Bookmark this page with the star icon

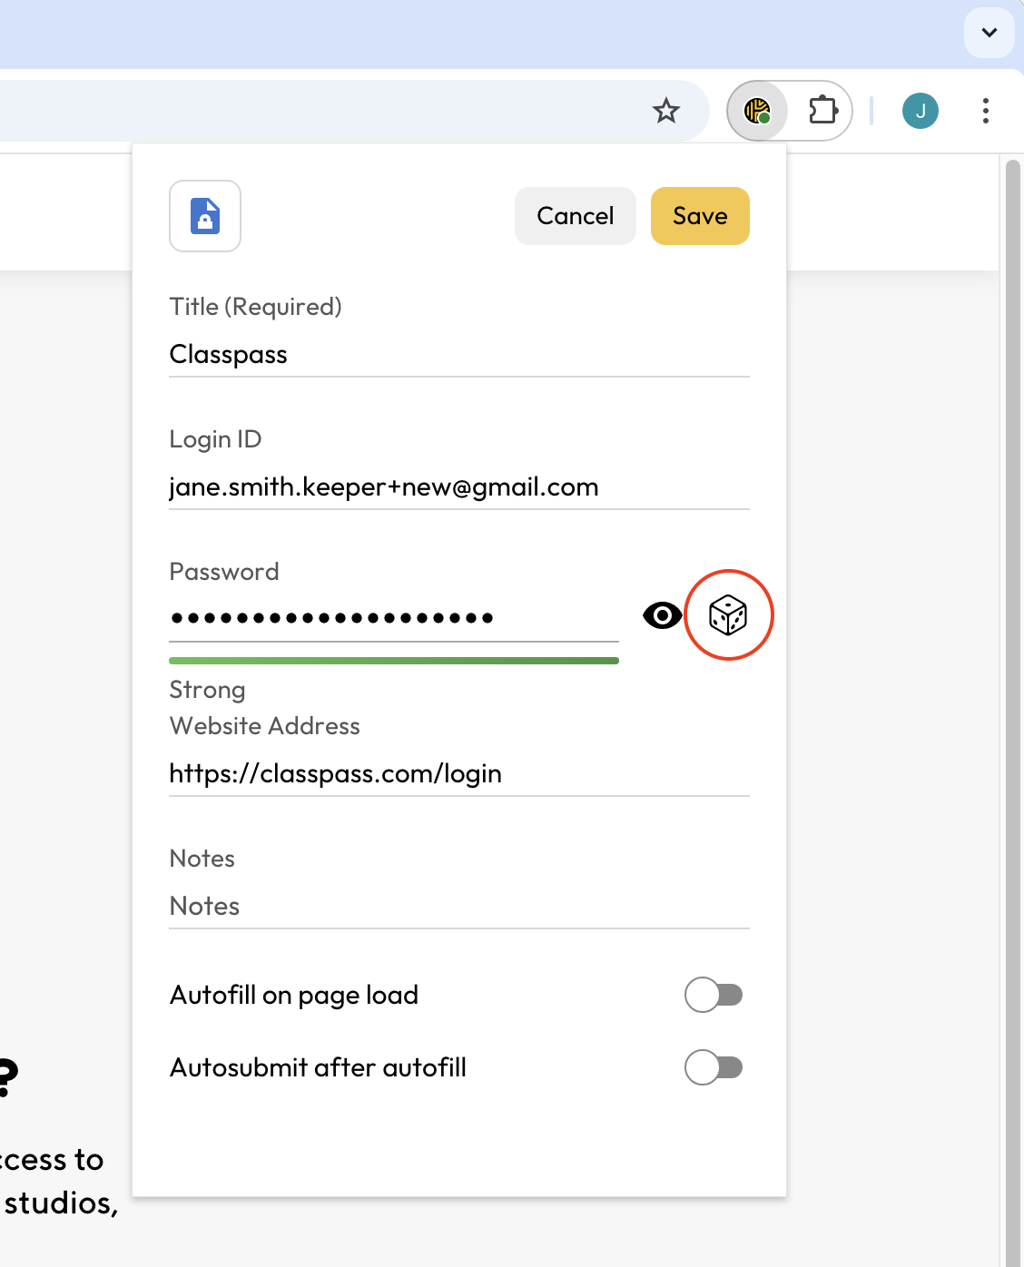(x=666, y=111)
